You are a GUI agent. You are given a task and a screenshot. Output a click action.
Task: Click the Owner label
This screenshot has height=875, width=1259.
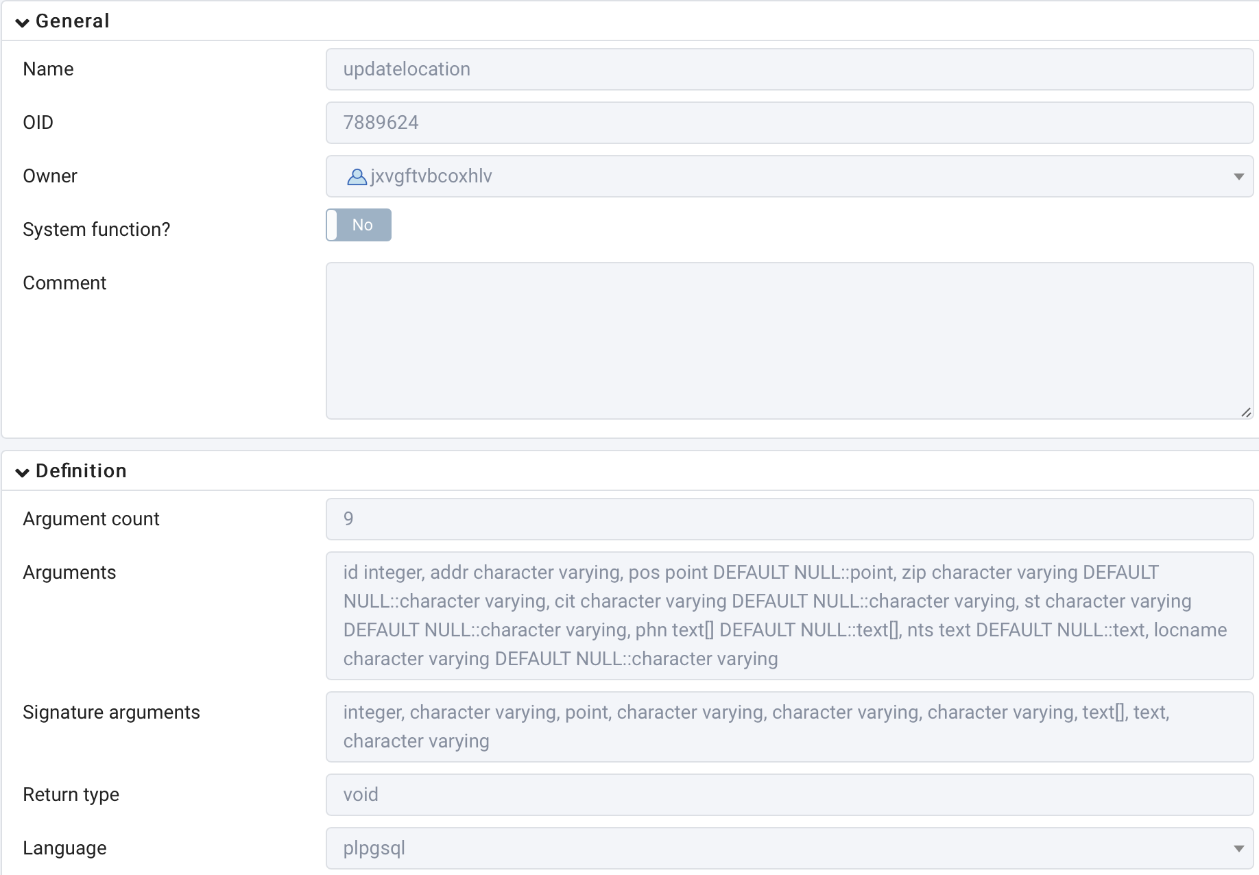50,176
